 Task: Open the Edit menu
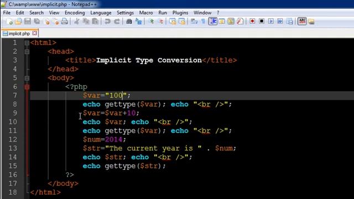[x=20, y=13]
